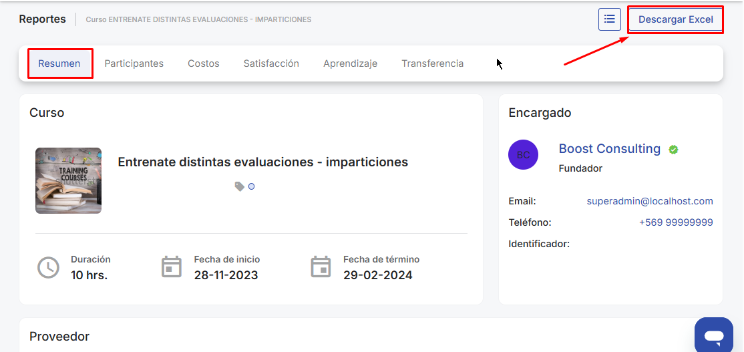The image size is (744, 352).
Task: Click the +569 99999999 phone link
Action: [x=676, y=222]
